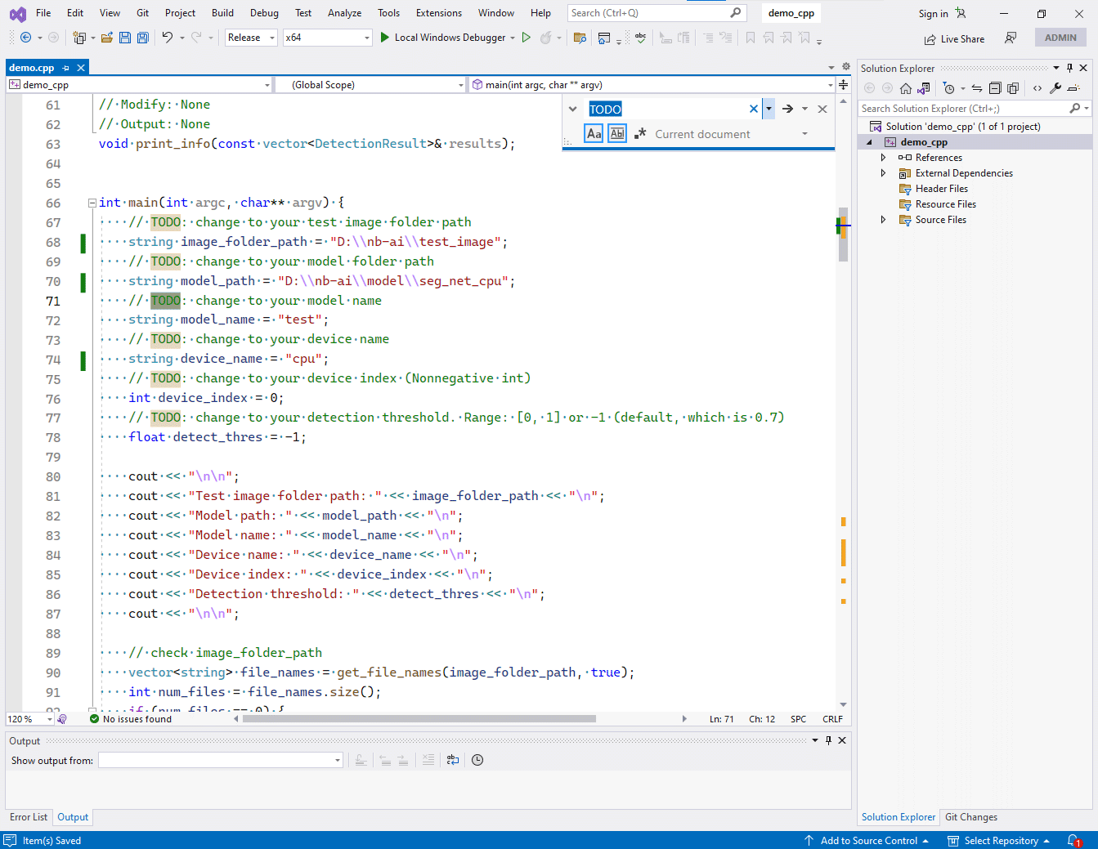Open the Release configuration dropdown

pyautogui.click(x=251, y=38)
